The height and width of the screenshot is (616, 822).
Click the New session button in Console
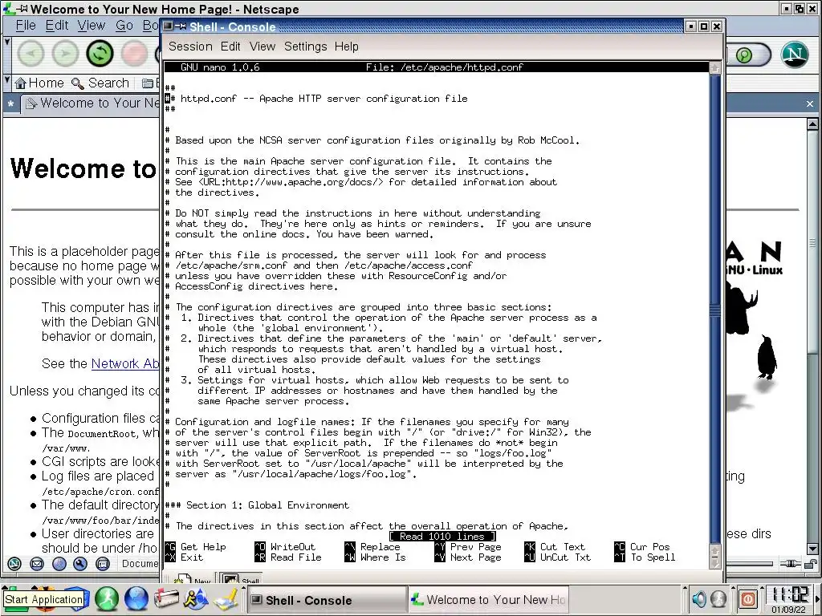coord(193,579)
